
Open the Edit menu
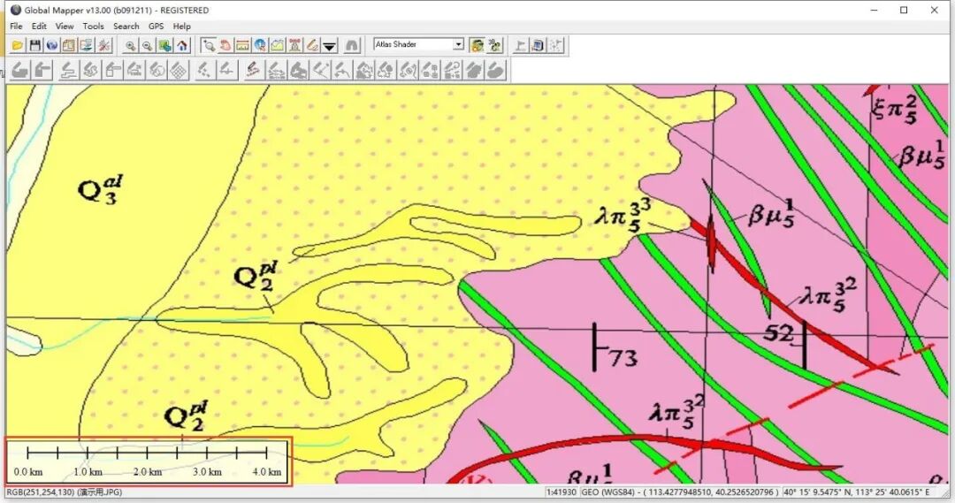click(x=39, y=27)
